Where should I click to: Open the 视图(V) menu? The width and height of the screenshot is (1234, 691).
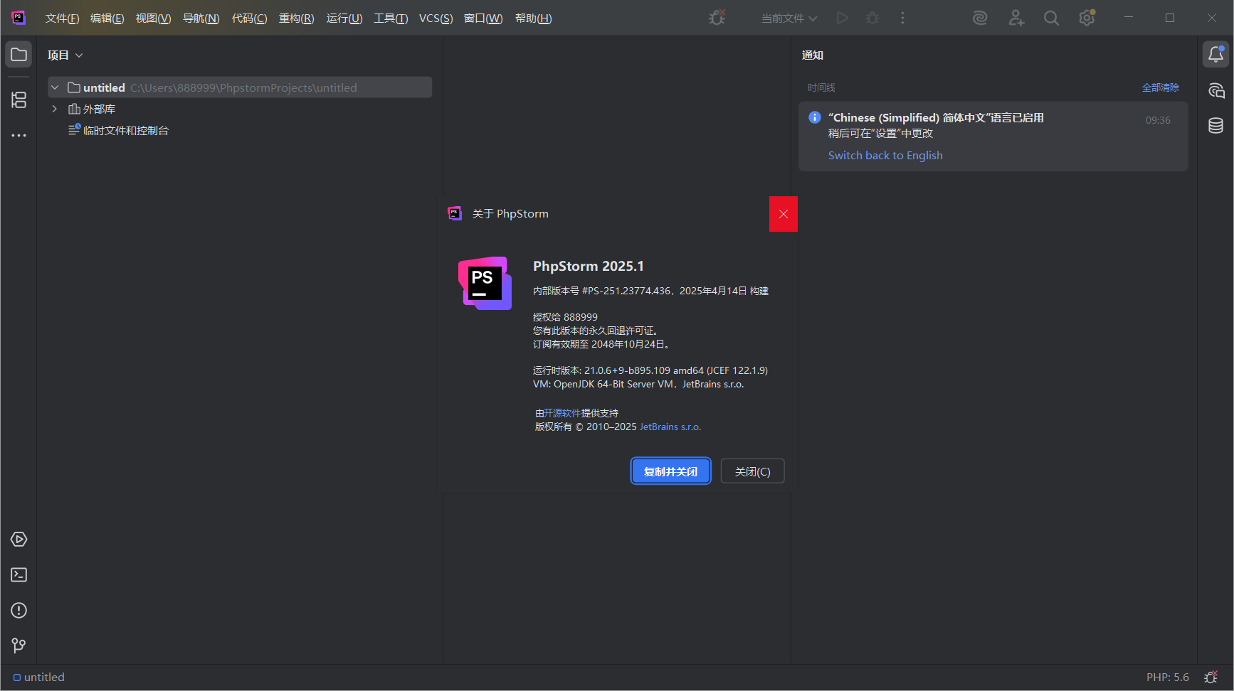click(153, 18)
